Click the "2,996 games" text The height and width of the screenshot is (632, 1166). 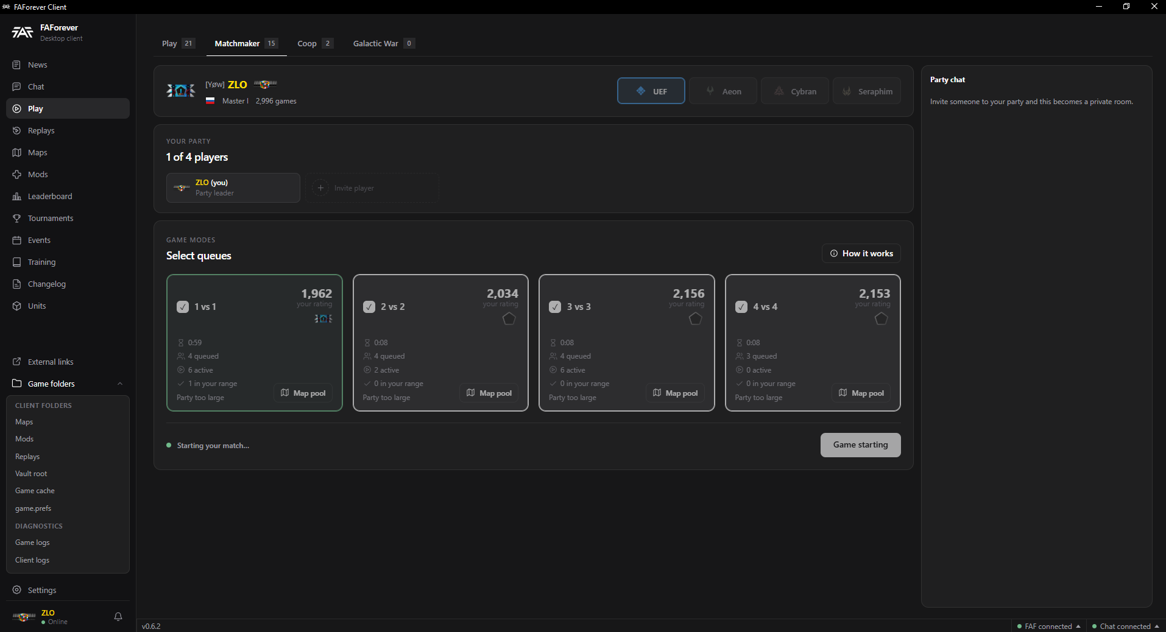click(276, 101)
